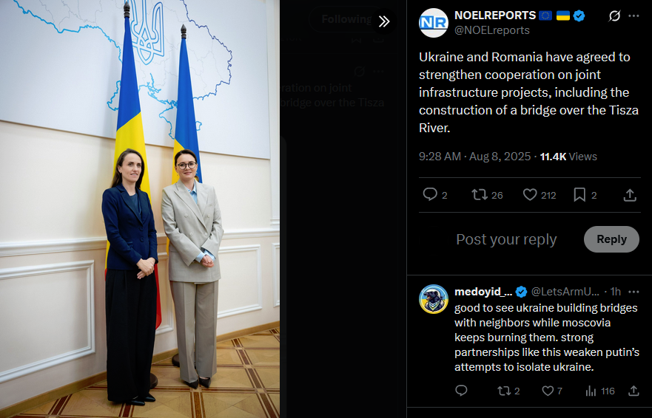
Task: Focus the 'Post your reply' field
Action: point(506,239)
